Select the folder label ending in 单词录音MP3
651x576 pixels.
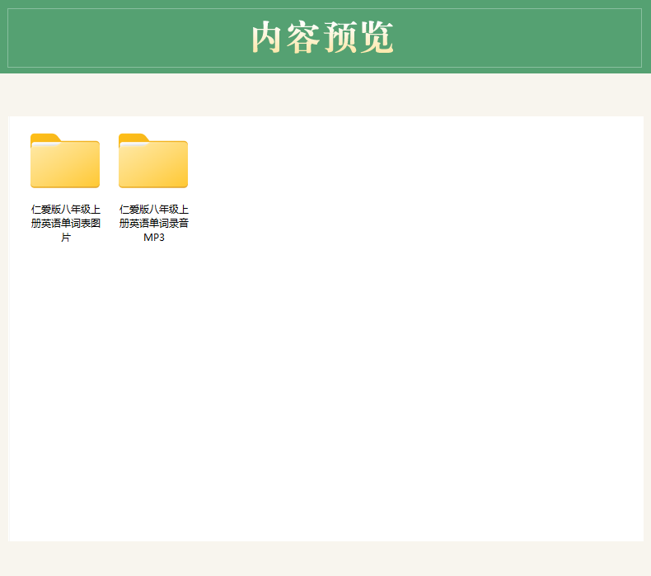point(153,224)
